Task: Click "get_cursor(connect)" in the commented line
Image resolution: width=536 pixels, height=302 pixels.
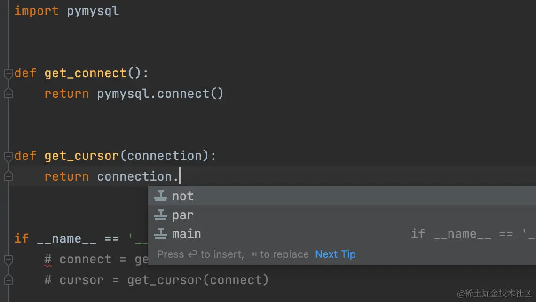Action: click(x=197, y=280)
